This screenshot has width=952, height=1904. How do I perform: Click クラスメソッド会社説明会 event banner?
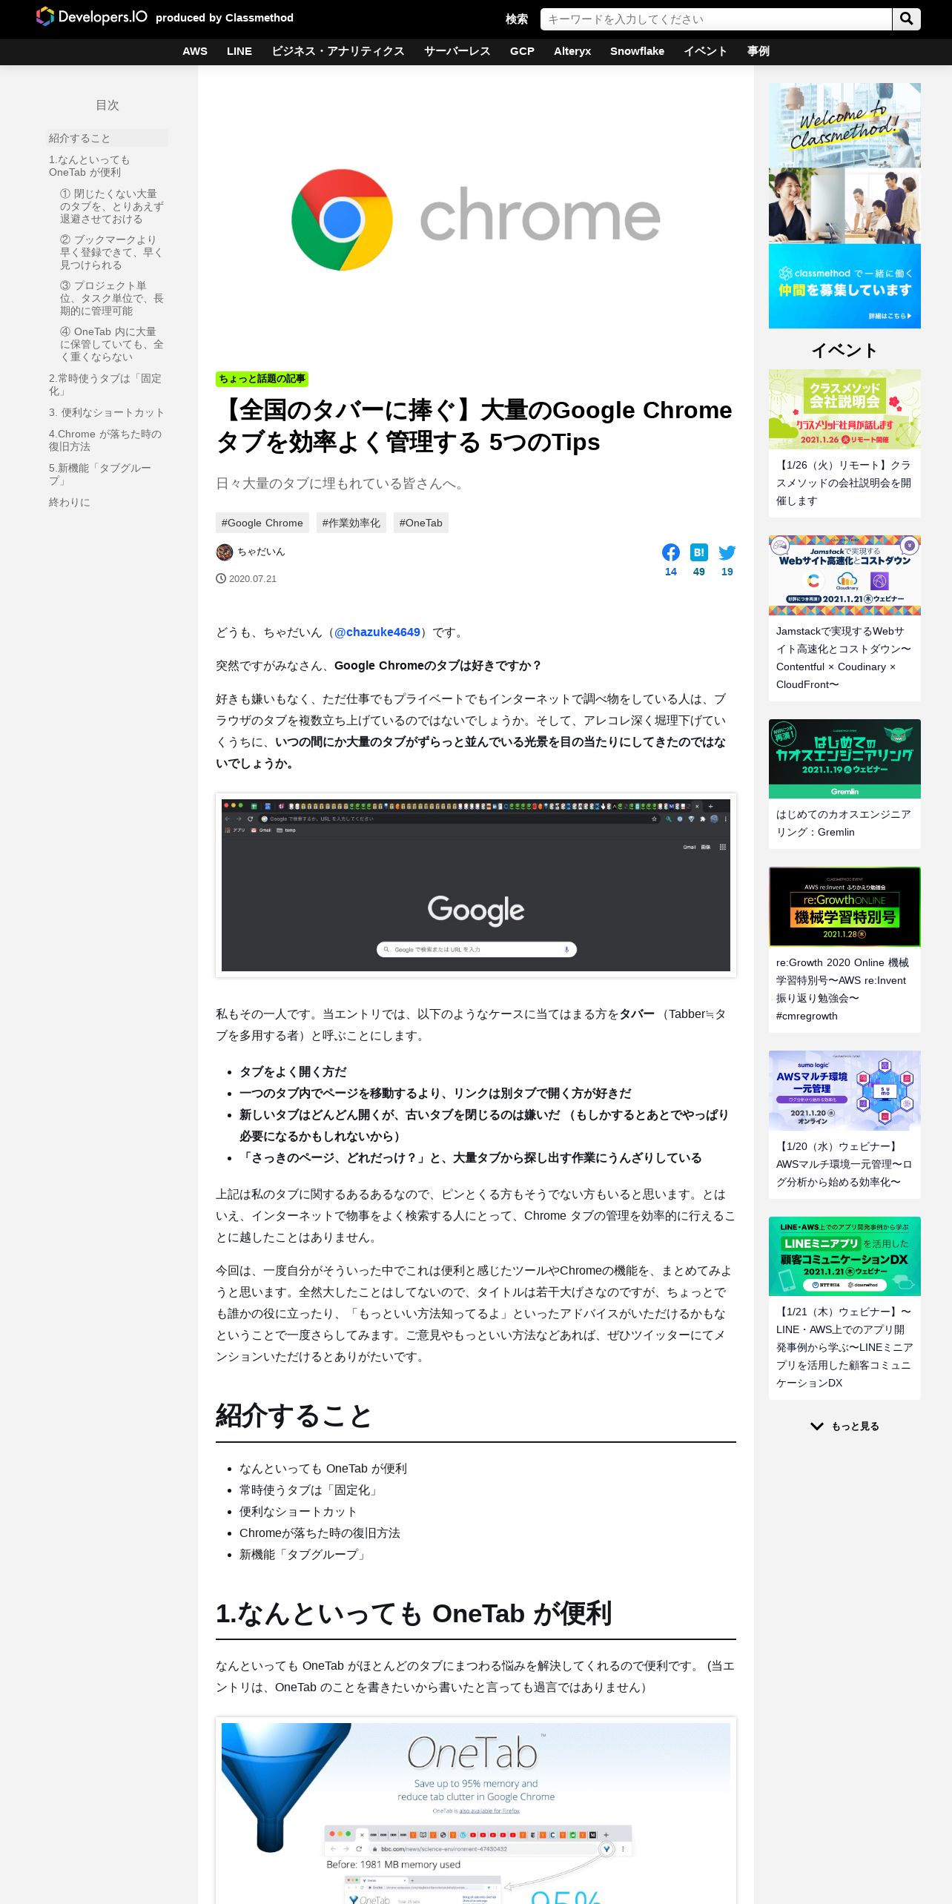point(844,409)
